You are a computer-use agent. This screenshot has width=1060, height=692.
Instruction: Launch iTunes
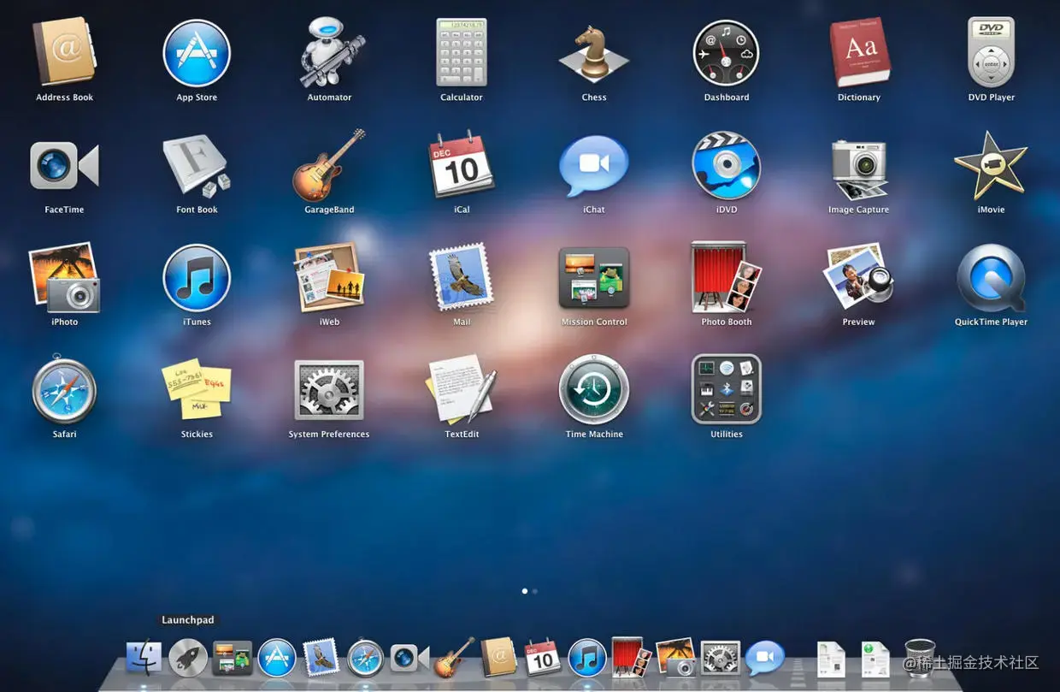[197, 278]
